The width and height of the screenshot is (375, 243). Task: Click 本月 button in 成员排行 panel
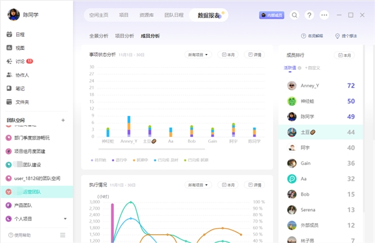pos(344,55)
